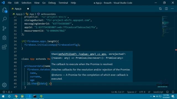Change indentation via Spaces: 2
This screenshot has width=177, height=99.
(x=132, y=92)
